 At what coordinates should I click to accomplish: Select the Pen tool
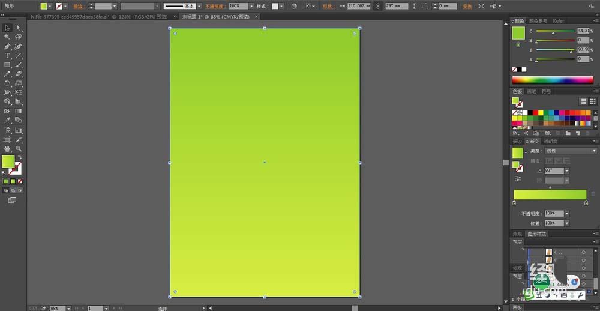7,46
